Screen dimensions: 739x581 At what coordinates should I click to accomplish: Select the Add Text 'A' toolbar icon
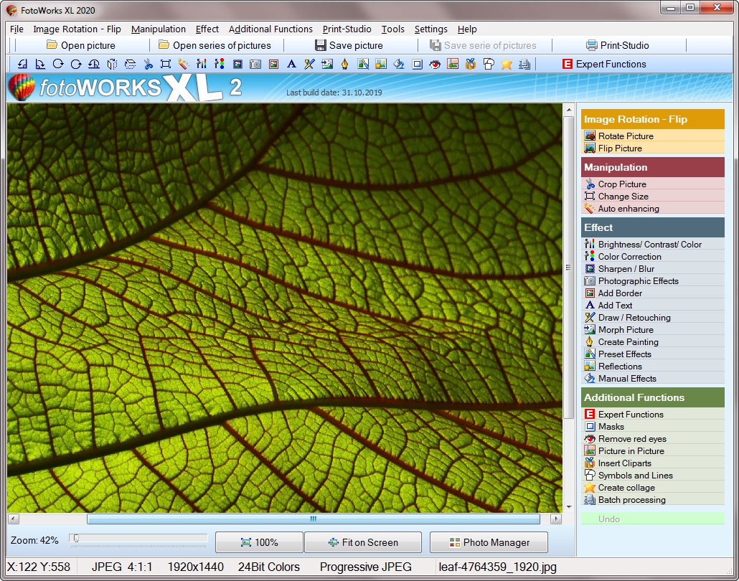pyautogui.click(x=291, y=64)
